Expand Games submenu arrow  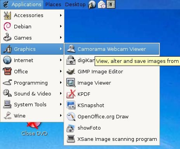click(61, 38)
